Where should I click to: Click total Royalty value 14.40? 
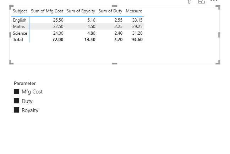(90, 40)
